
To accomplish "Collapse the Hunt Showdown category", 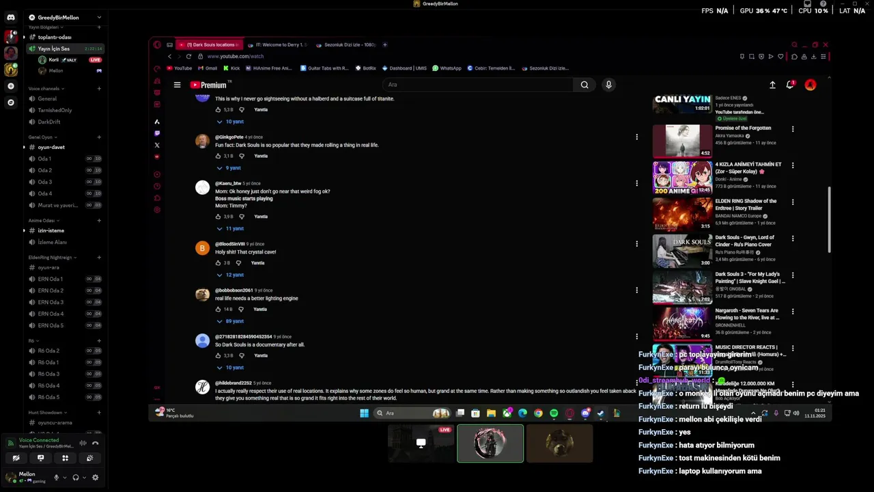I will 47,413.
